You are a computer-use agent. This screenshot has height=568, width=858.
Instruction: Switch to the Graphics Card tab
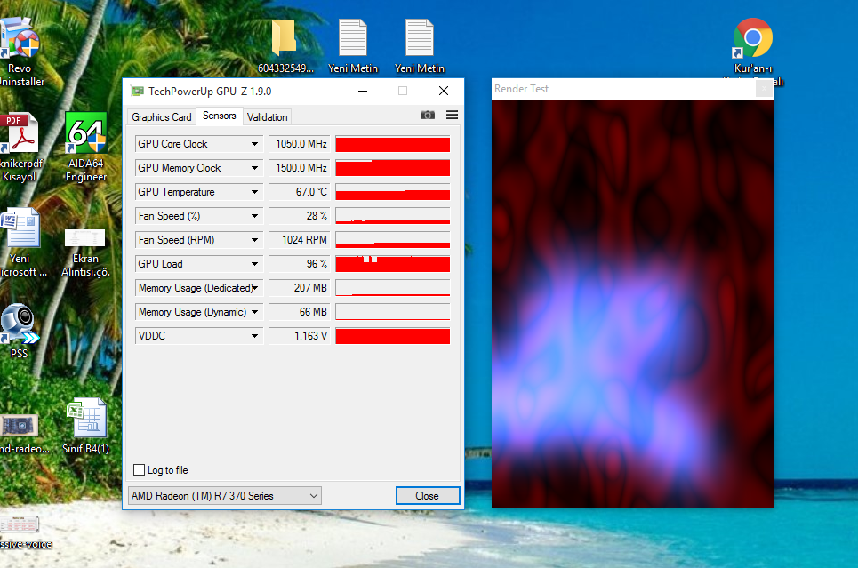pos(162,117)
